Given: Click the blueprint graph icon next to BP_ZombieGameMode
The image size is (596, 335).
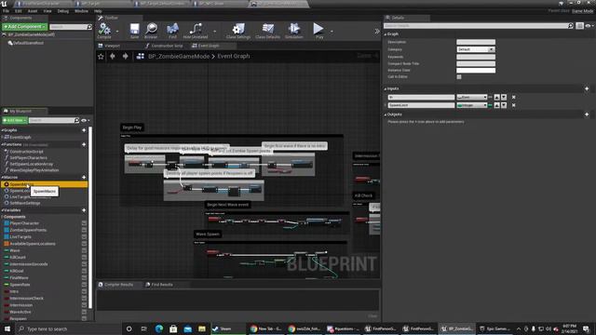Looking at the screenshot, I should (141, 56).
